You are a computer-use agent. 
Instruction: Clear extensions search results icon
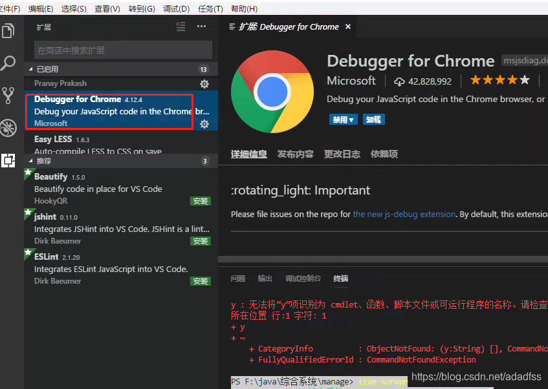click(181, 26)
